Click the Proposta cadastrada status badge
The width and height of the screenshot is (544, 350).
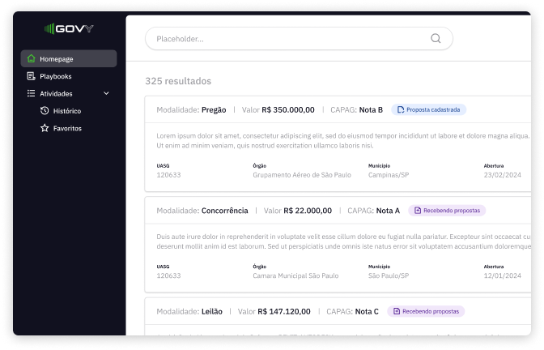pyautogui.click(x=429, y=109)
